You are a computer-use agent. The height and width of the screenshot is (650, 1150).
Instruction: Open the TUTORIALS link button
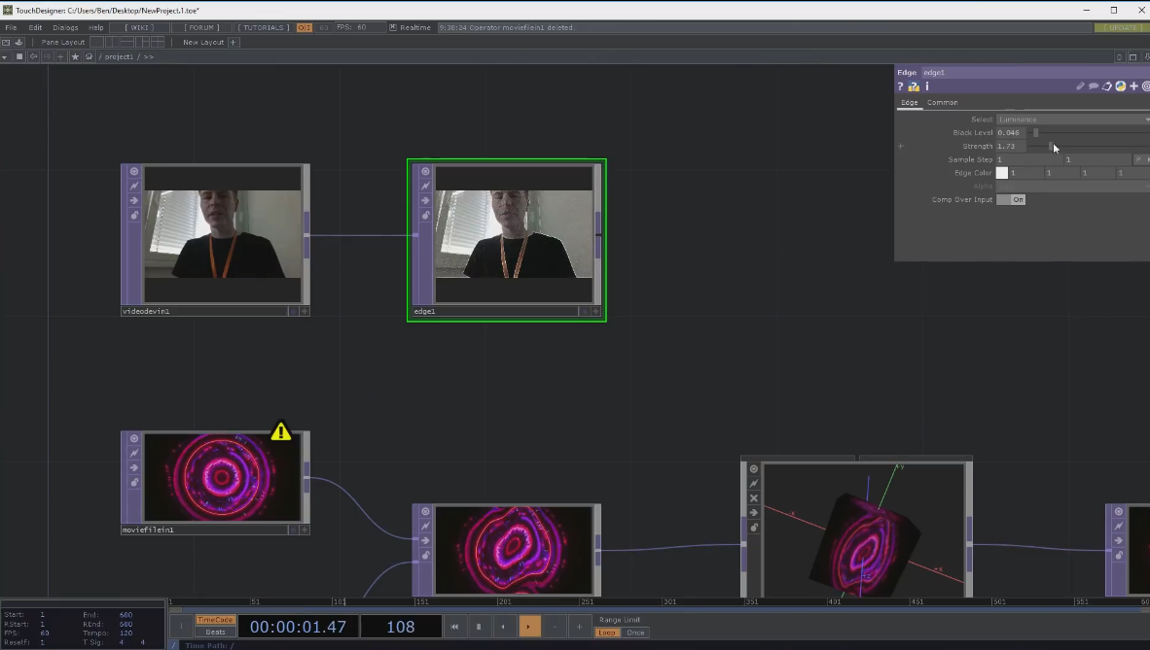pos(264,28)
